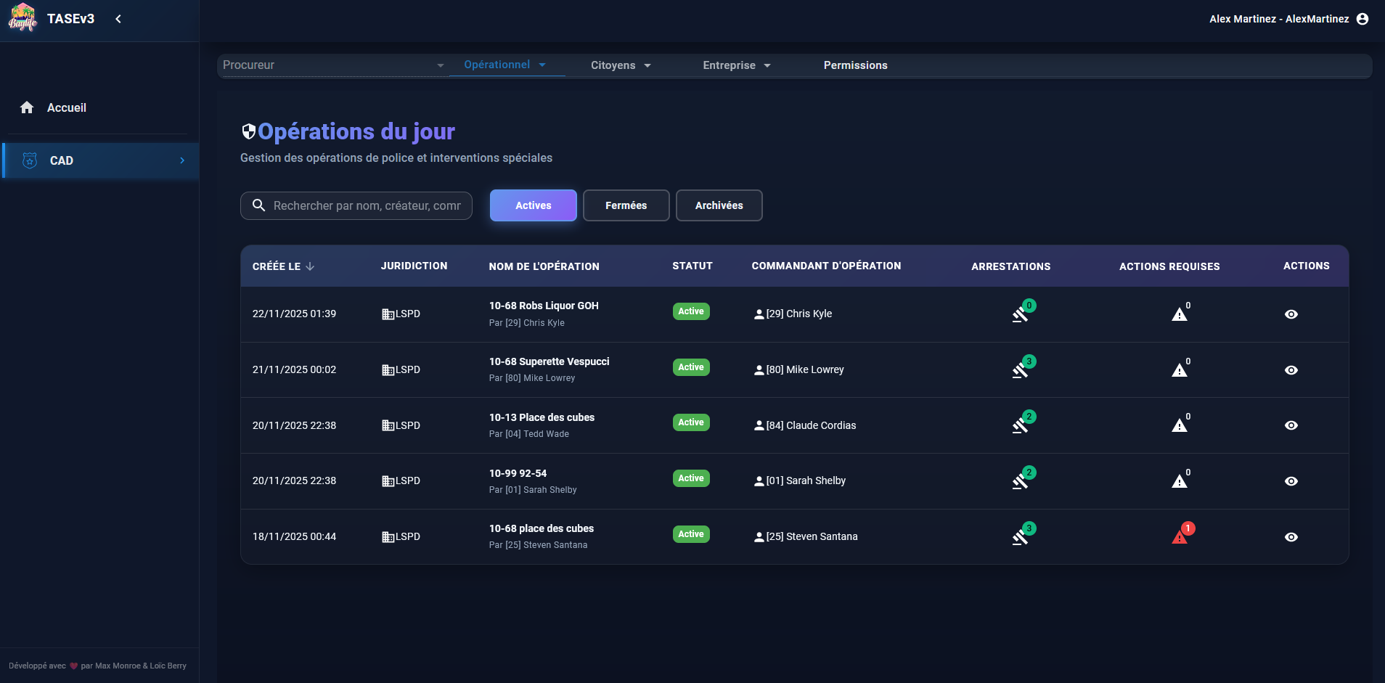Click the required actions warning for 10-99 92-54
The image size is (1385, 683).
pos(1180,481)
